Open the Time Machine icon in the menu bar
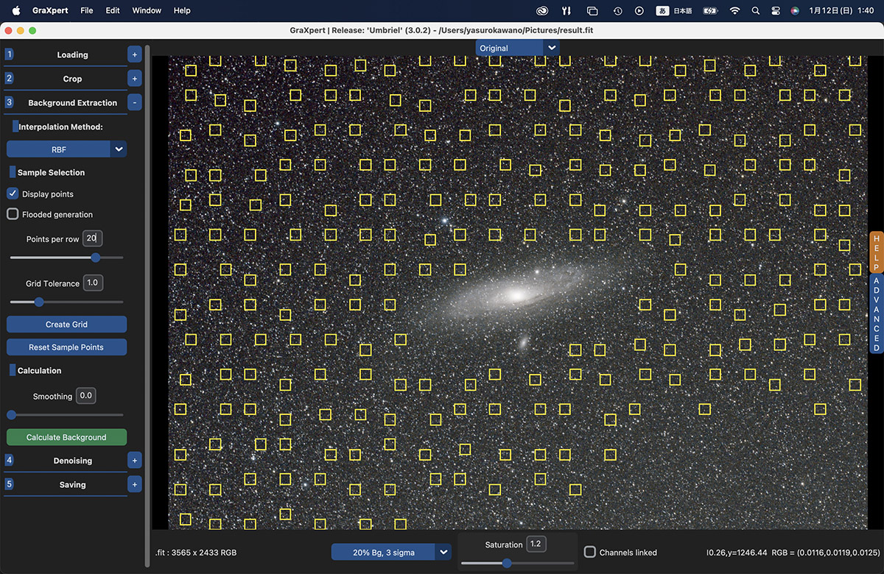 617,10
